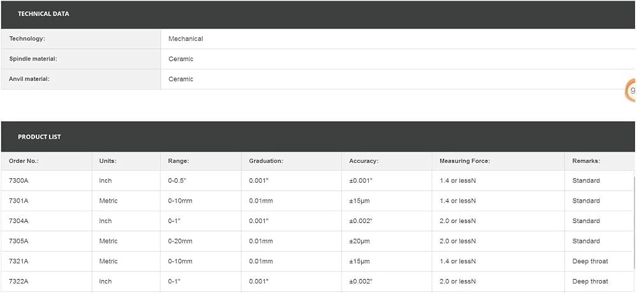Select the Anvil material label
This screenshot has width=637, height=293.
29,79
